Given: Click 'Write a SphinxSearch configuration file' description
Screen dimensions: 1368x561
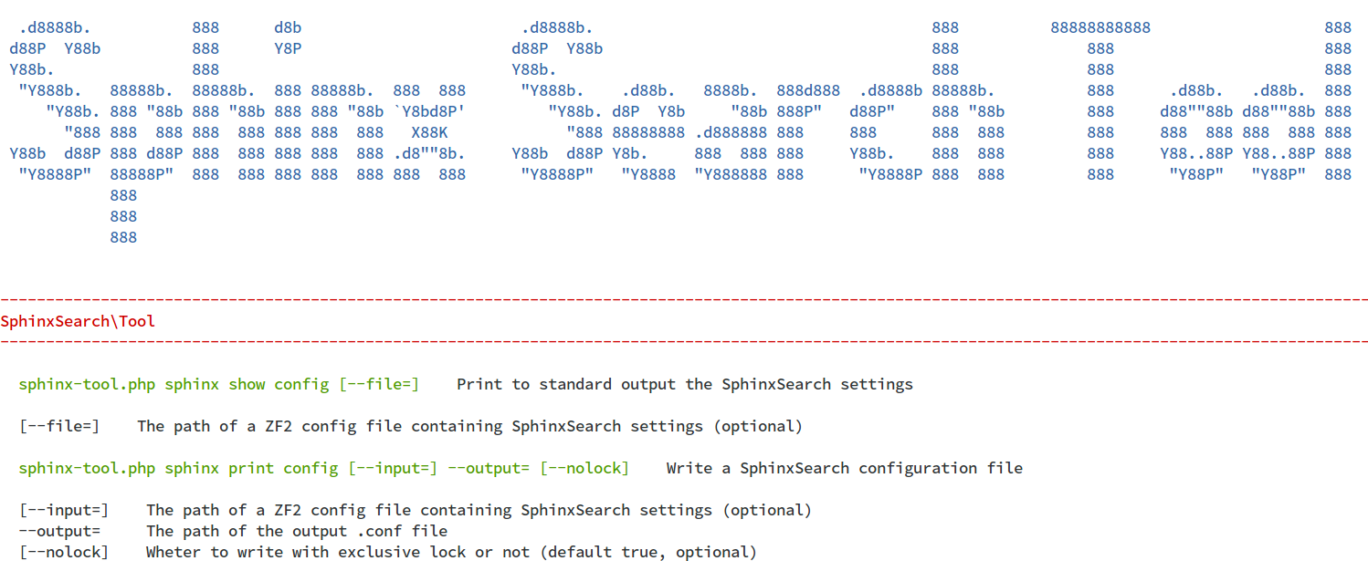Looking at the screenshot, I should (x=845, y=468).
